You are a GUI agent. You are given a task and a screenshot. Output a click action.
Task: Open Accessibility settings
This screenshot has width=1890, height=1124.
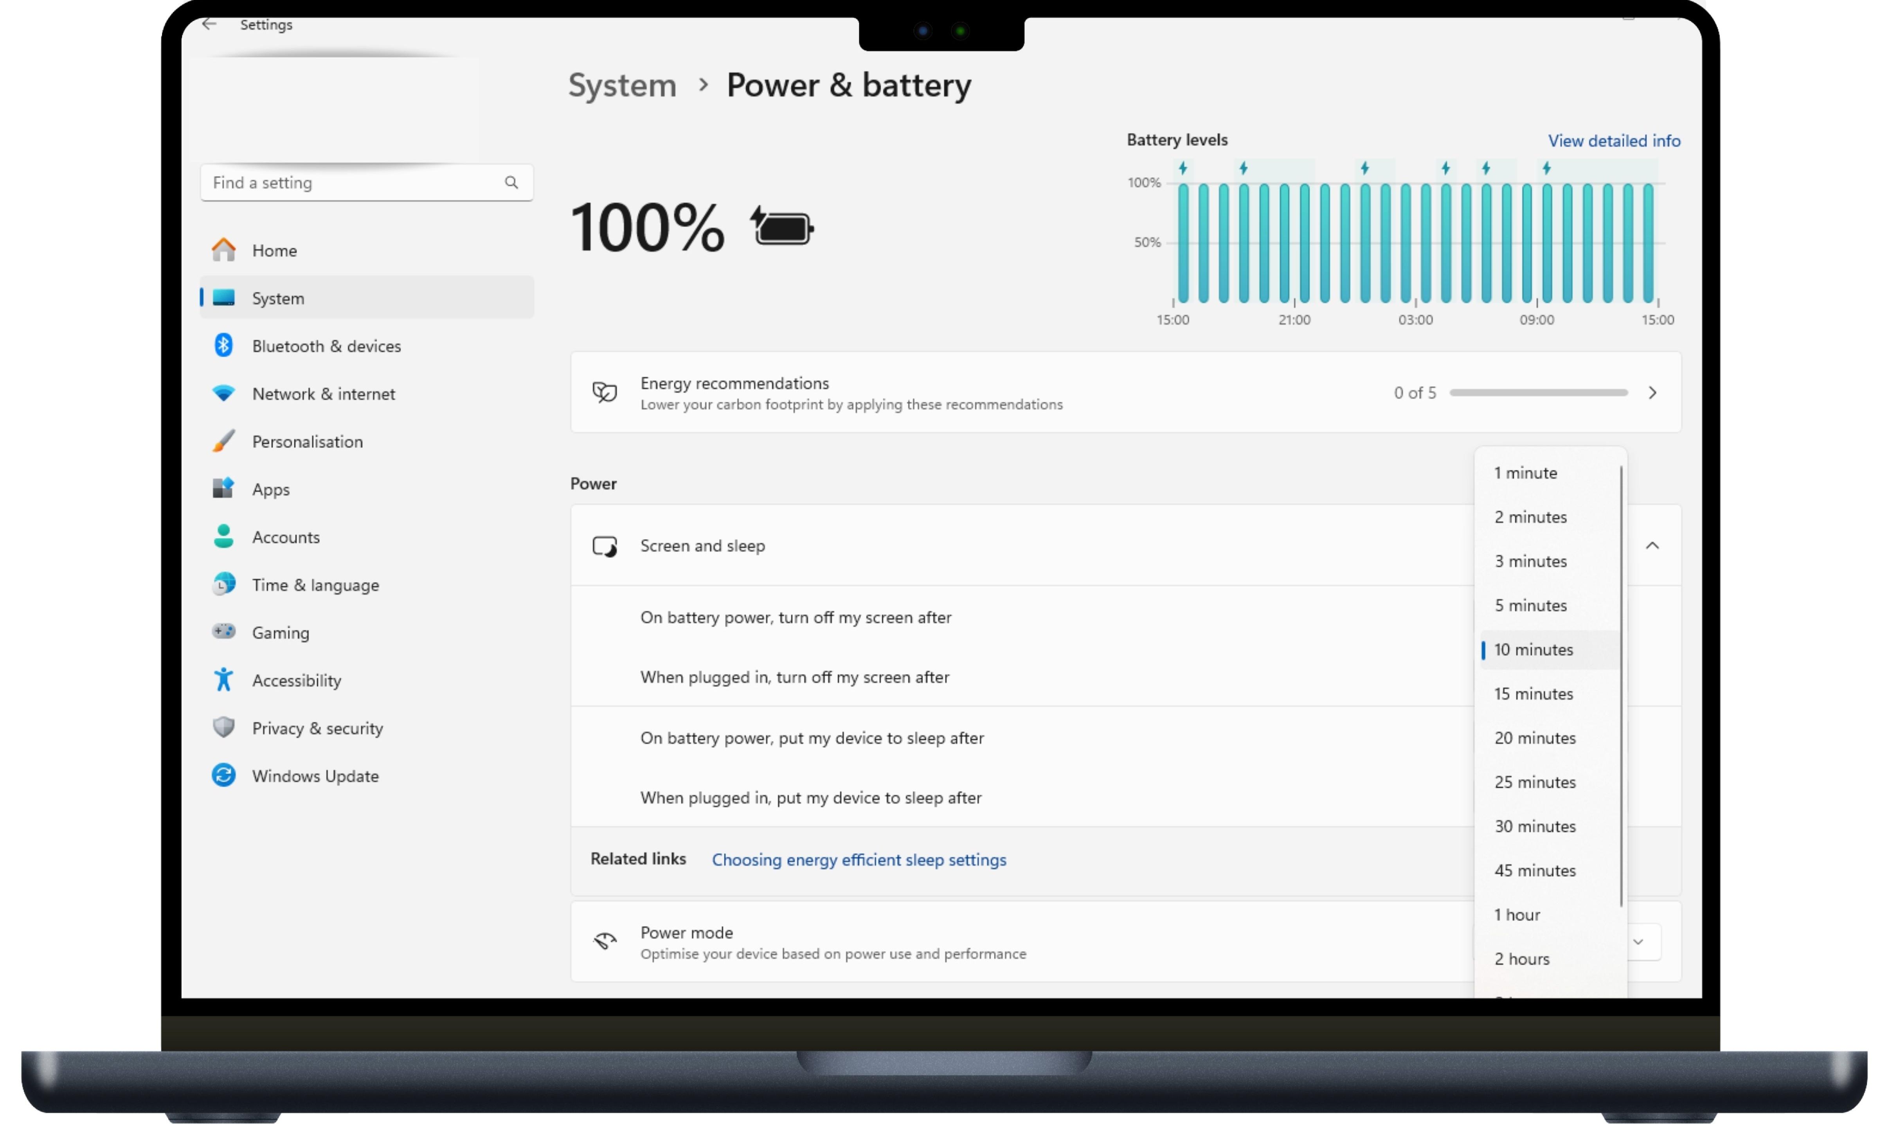coord(367,680)
